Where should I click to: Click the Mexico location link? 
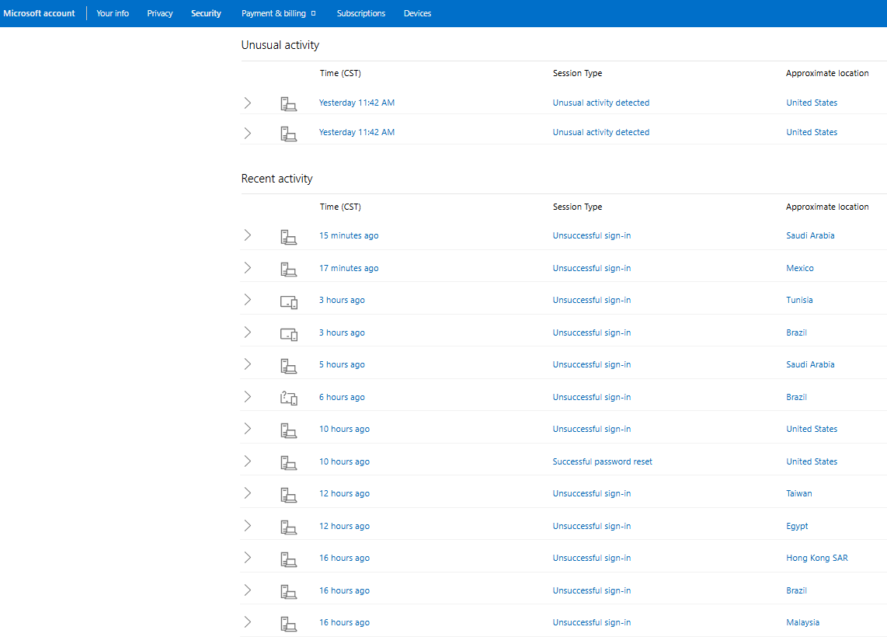pyautogui.click(x=800, y=268)
